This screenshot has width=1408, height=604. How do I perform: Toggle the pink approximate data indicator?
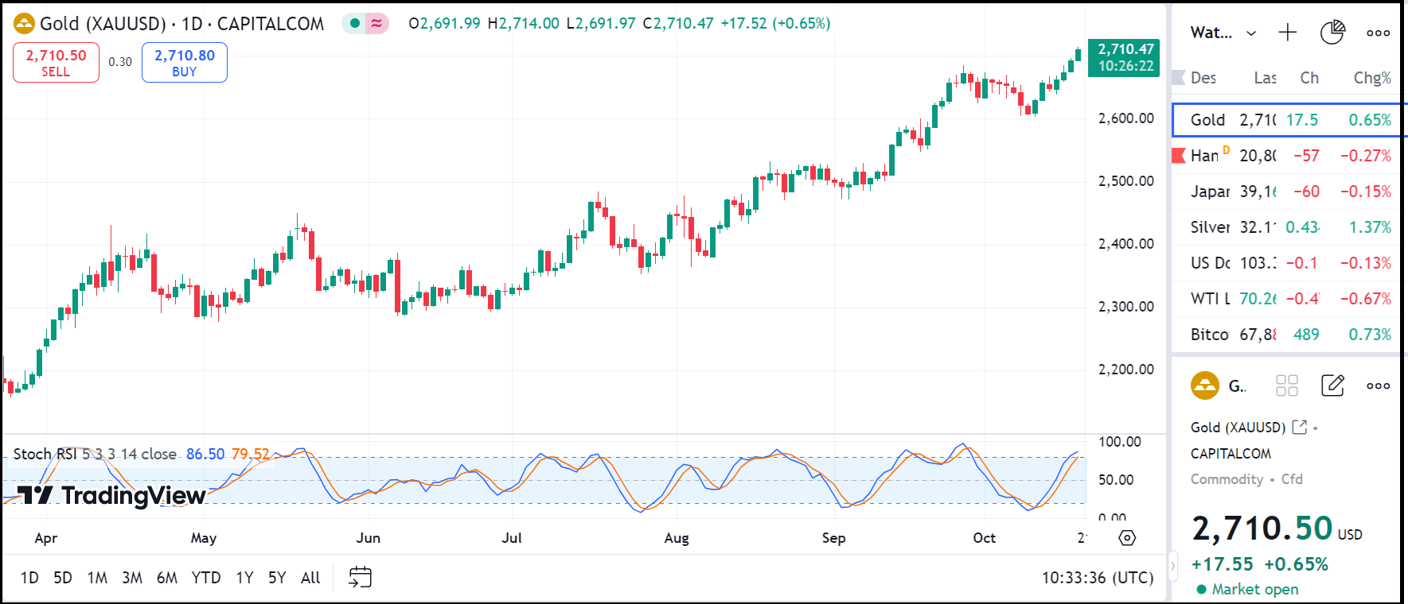pyautogui.click(x=376, y=23)
